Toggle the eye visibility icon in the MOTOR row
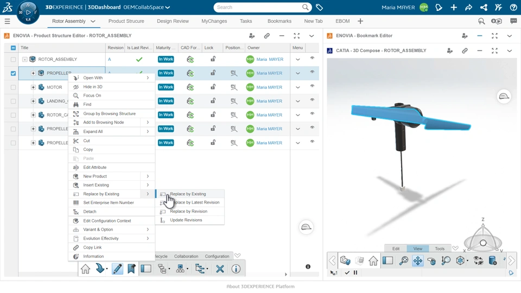This screenshot has height=293, width=521. (312, 86)
